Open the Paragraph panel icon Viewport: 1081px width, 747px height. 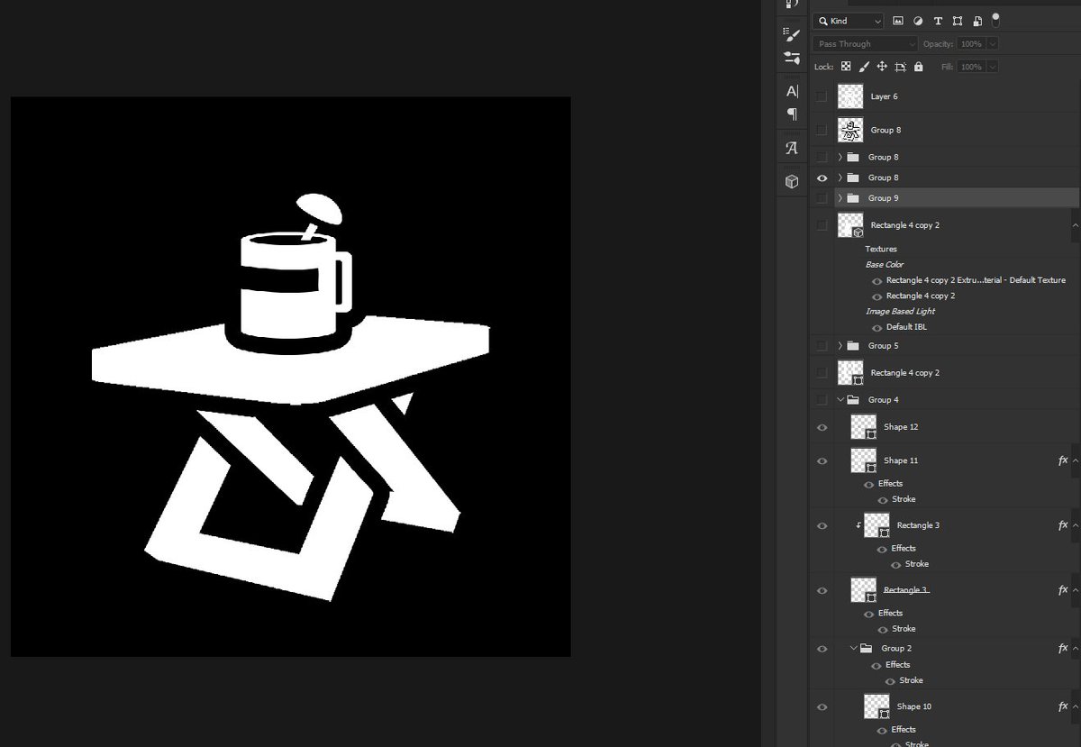[x=791, y=114]
